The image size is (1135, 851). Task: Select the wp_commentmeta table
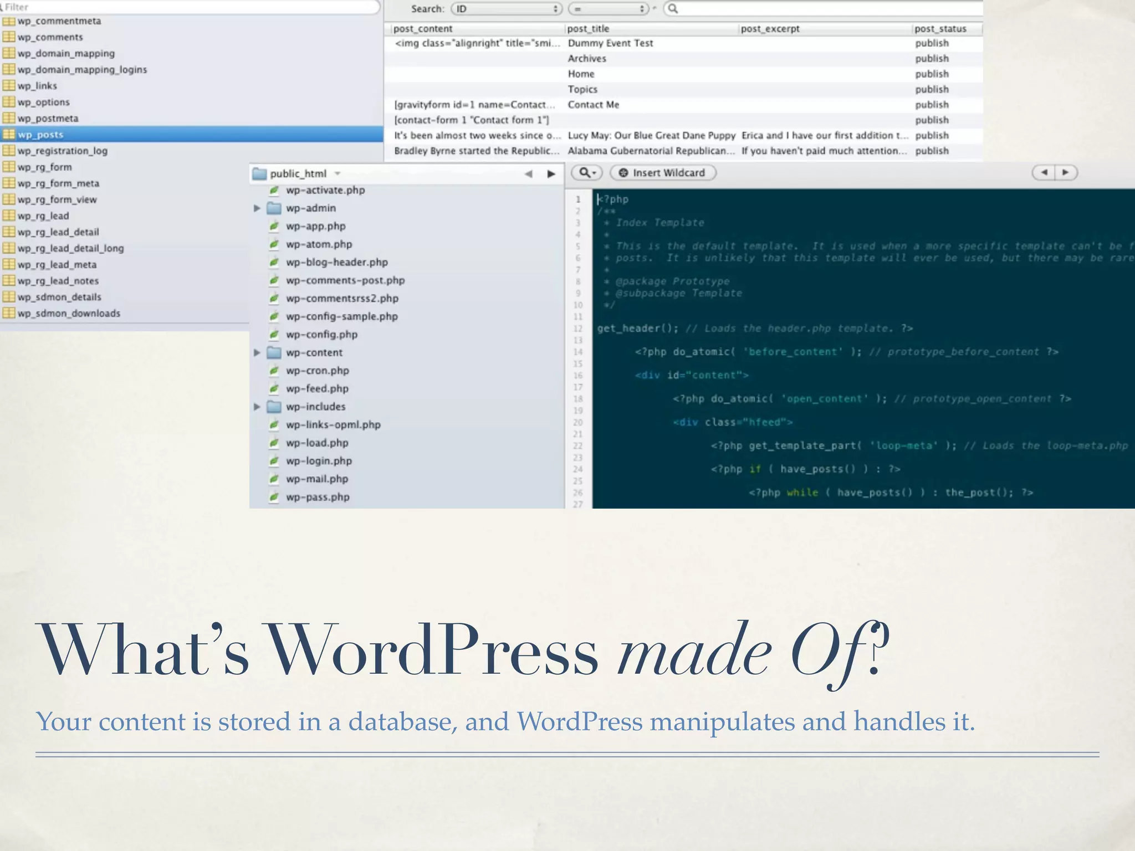click(x=59, y=21)
